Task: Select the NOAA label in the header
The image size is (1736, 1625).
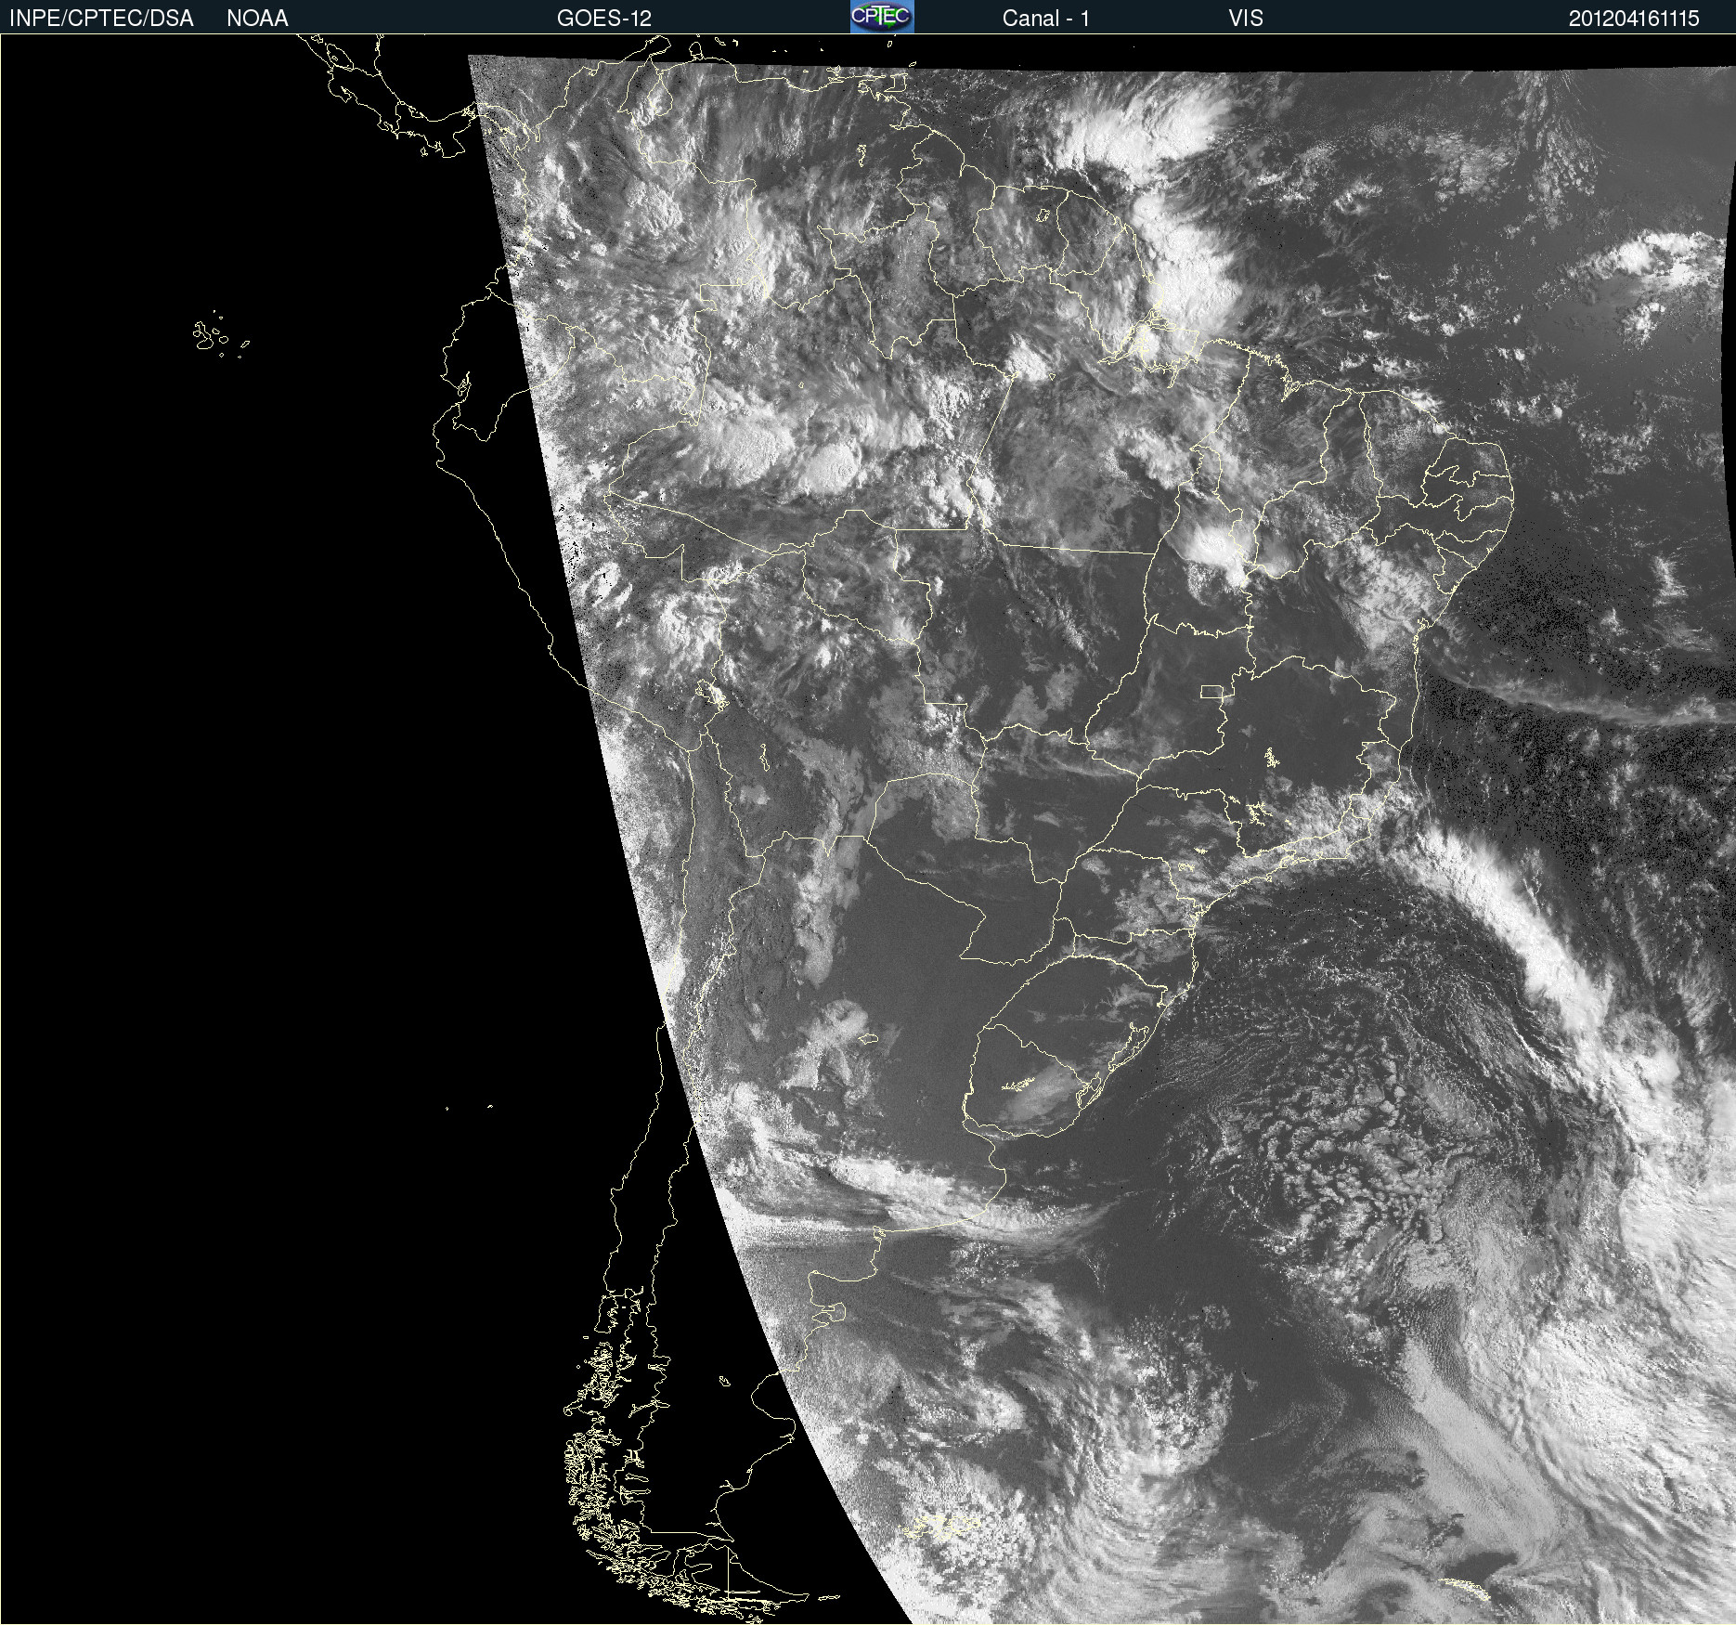Action: (257, 19)
